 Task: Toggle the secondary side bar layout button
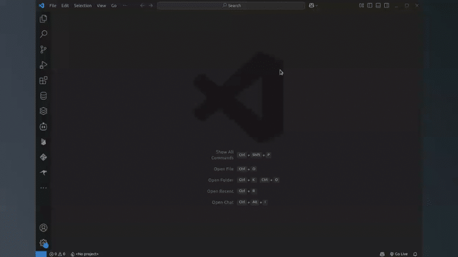tap(386, 6)
